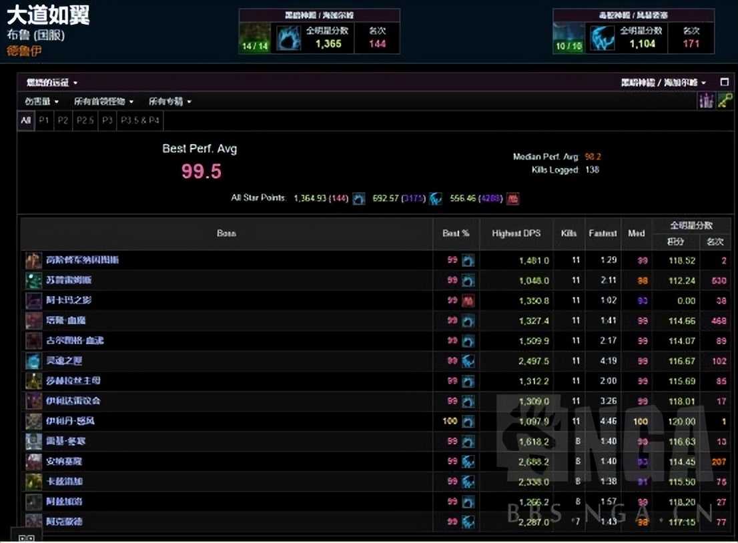
Task: Open the P2.5 tab
Action: point(85,121)
